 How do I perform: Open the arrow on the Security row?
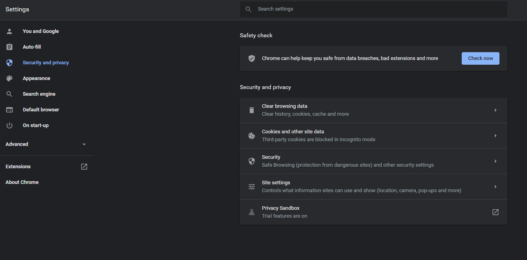(496, 161)
